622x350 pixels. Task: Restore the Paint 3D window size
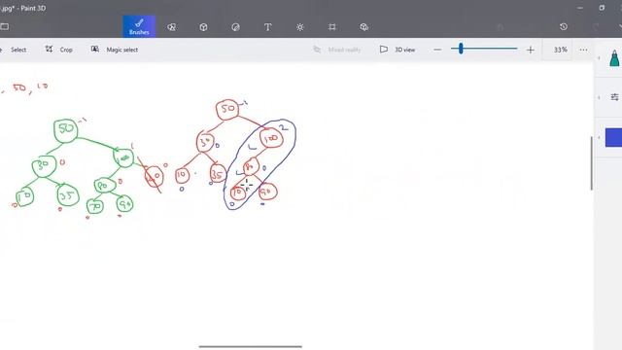(602, 8)
